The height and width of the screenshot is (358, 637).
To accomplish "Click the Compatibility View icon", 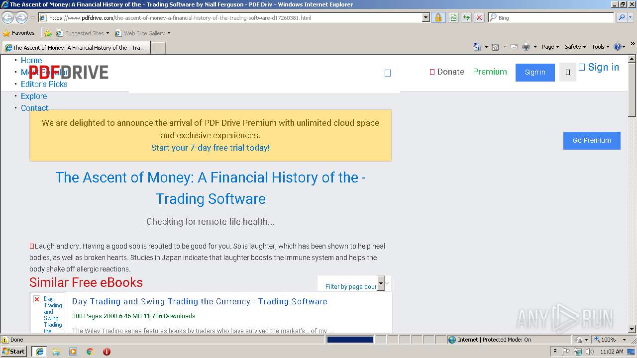I will pos(453,17).
